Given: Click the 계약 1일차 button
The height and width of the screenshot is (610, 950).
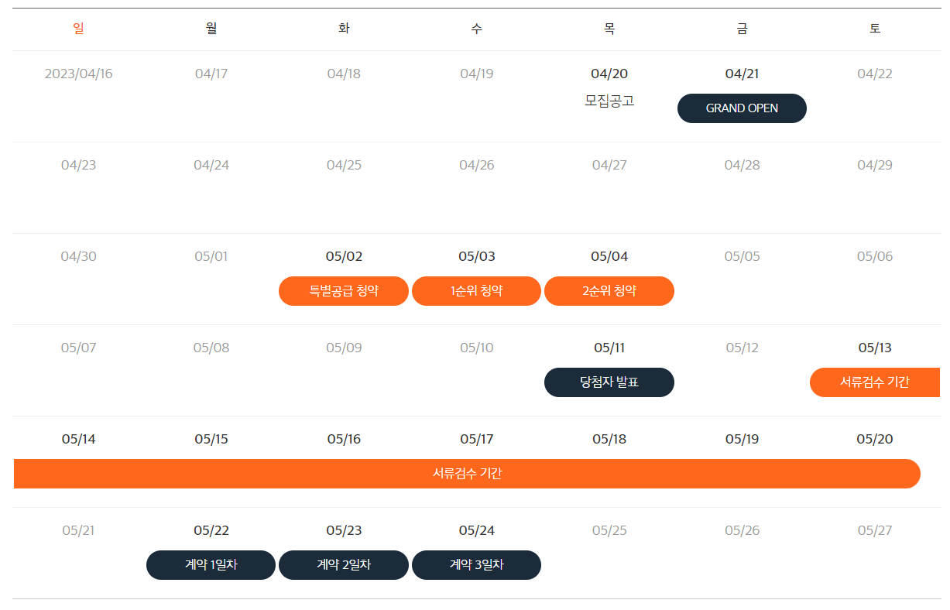Looking at the screenshot, I should (x=211, y=565).
